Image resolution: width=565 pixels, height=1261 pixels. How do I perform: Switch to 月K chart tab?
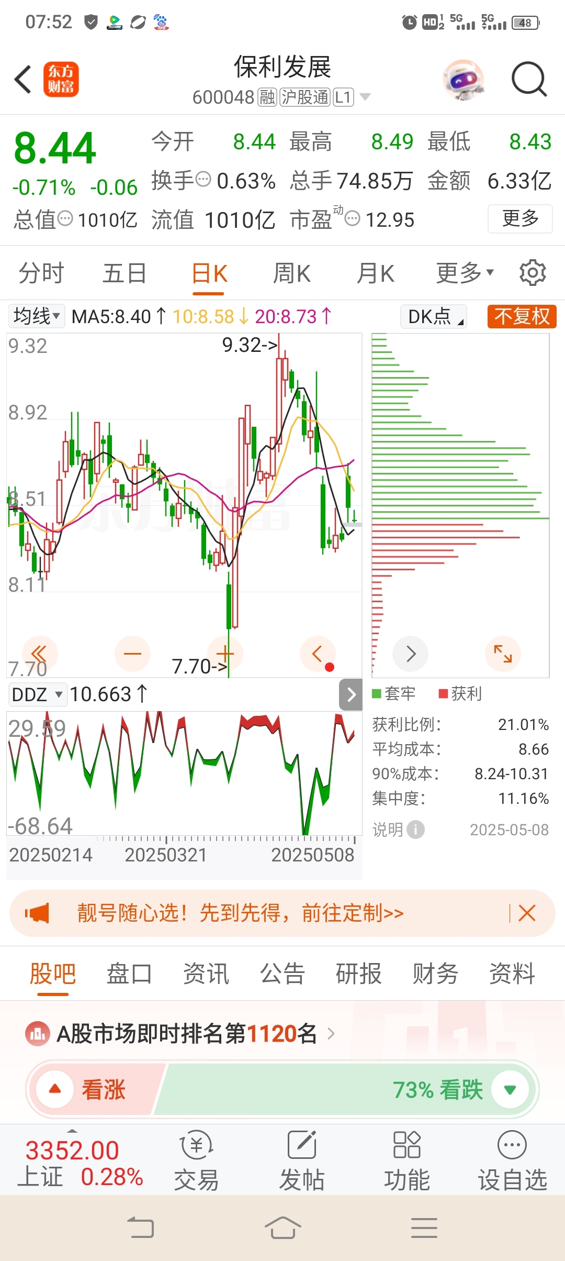point(376,273)
